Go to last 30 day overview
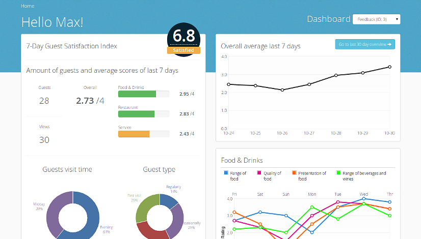Image resolution: width=421 pixels, height=239 pixels. point(365,45)
